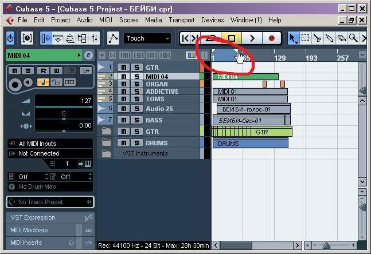Select the Object Selection arrow tool
This screenshot has width=371, height=254.
point(294,38)
